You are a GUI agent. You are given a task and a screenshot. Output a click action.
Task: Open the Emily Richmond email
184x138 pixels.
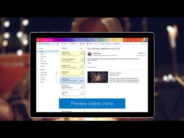click(72, 111)
